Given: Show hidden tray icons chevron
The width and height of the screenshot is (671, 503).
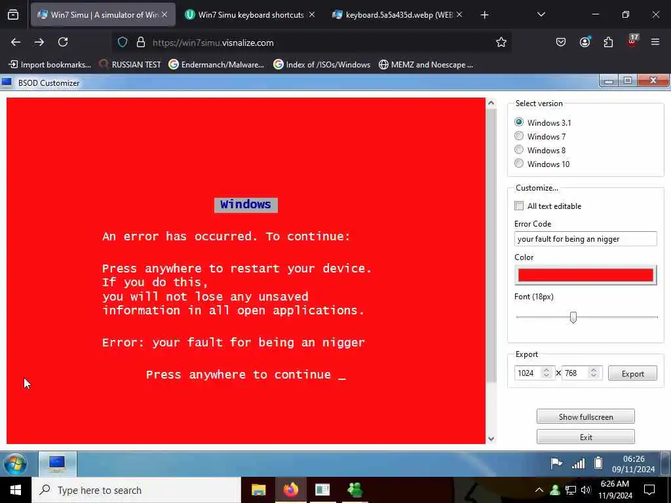Looking at the screenshot, I should [539, 490].
